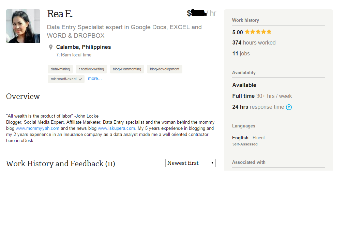347x244 pixels.
Task: Click Rea E. profile photo
Action: tap(23, 26)
